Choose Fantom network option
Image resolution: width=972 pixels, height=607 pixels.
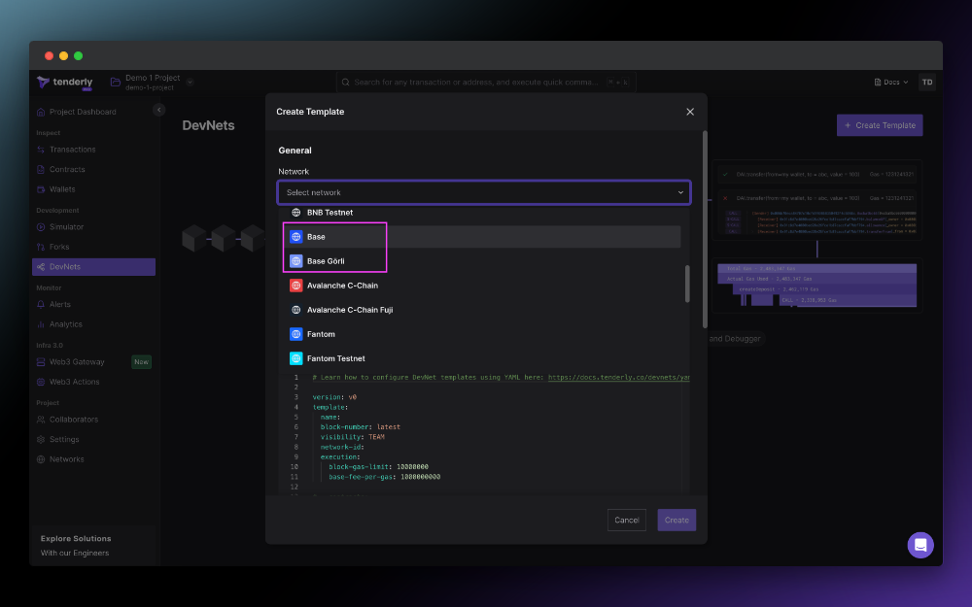click(485, 334)
